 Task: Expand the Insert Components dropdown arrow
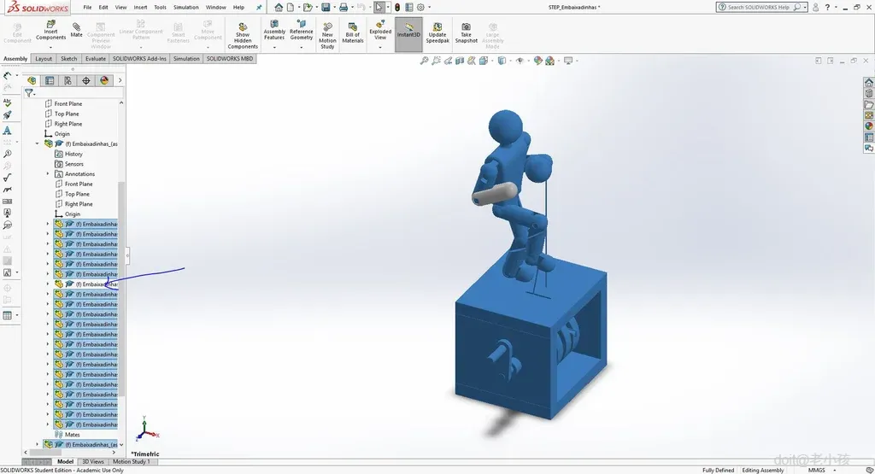pyautogui.click(x=50, y=48)
